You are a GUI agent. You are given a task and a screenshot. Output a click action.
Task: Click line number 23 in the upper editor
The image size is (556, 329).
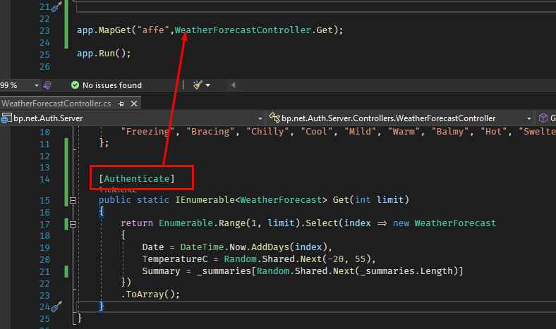click(44, 31)
